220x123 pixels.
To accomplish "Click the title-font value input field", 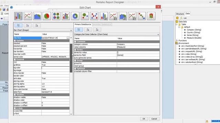I will point(54,38).
